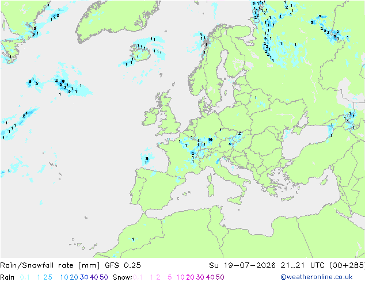Click the '(00+285)' forecast offset text

coord(347,265)
